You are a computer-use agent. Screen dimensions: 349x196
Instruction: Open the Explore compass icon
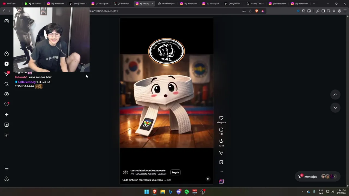click(7, 94)
